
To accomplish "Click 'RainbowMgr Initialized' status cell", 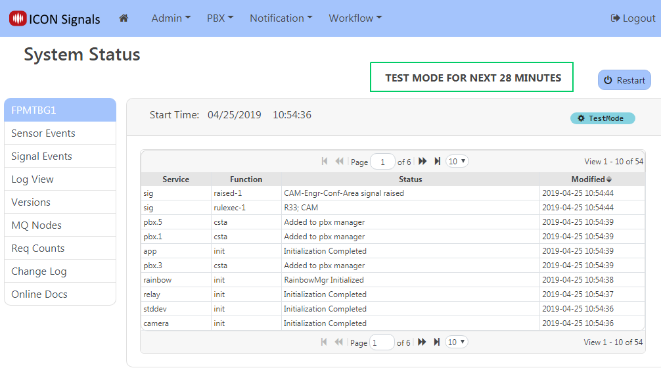I will coord(411,280).
